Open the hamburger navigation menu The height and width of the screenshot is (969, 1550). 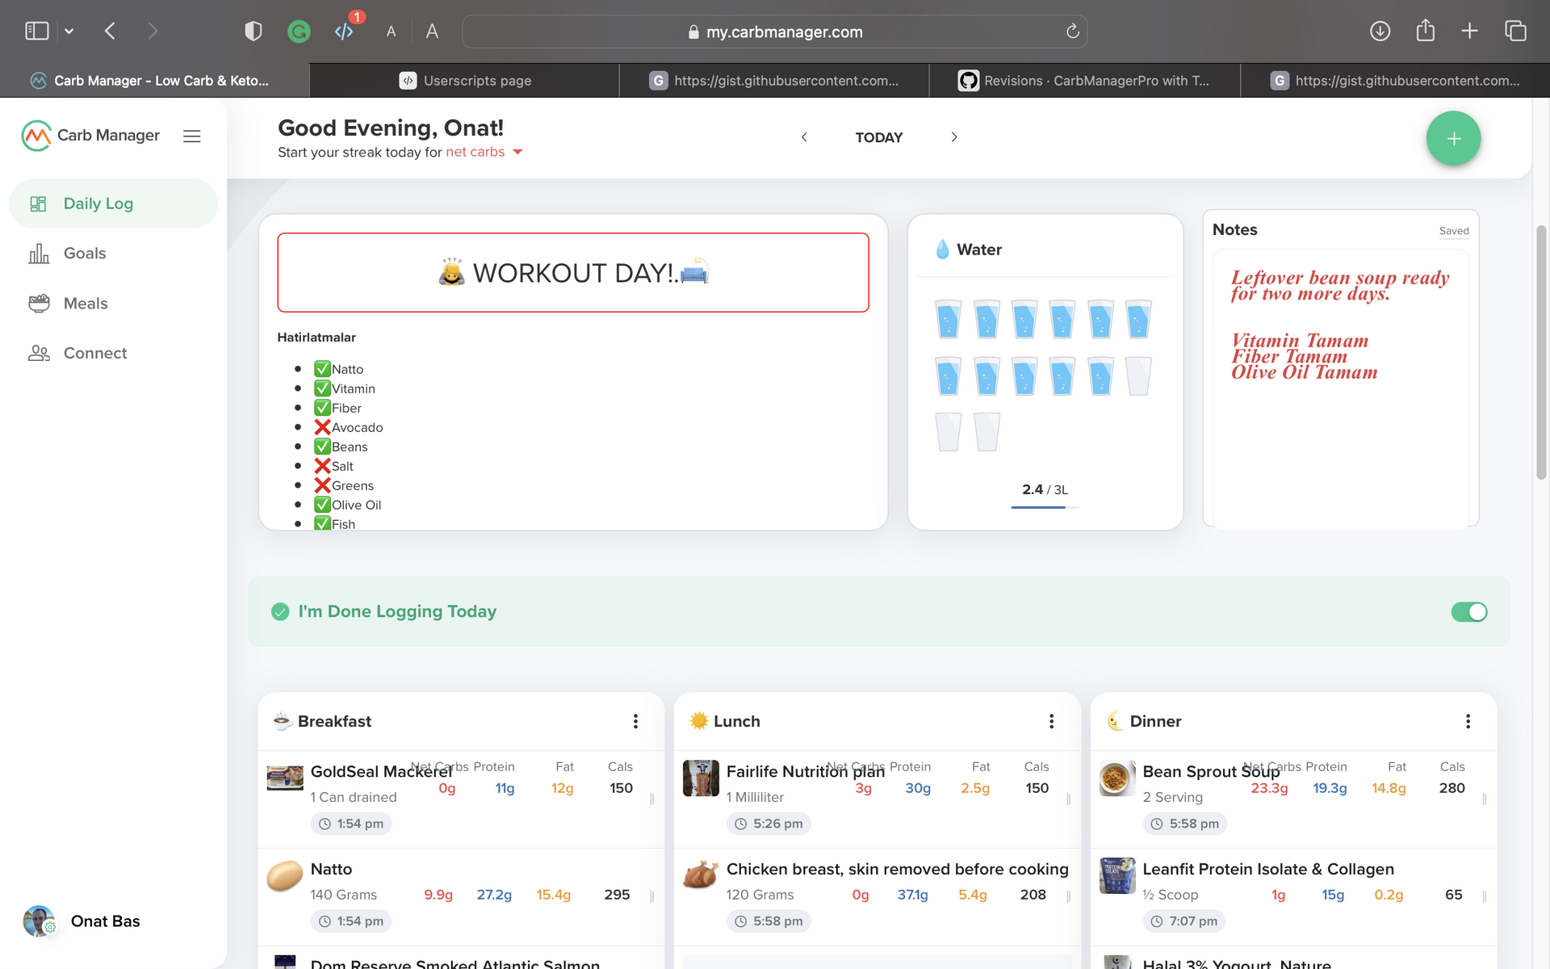point(191,134)
